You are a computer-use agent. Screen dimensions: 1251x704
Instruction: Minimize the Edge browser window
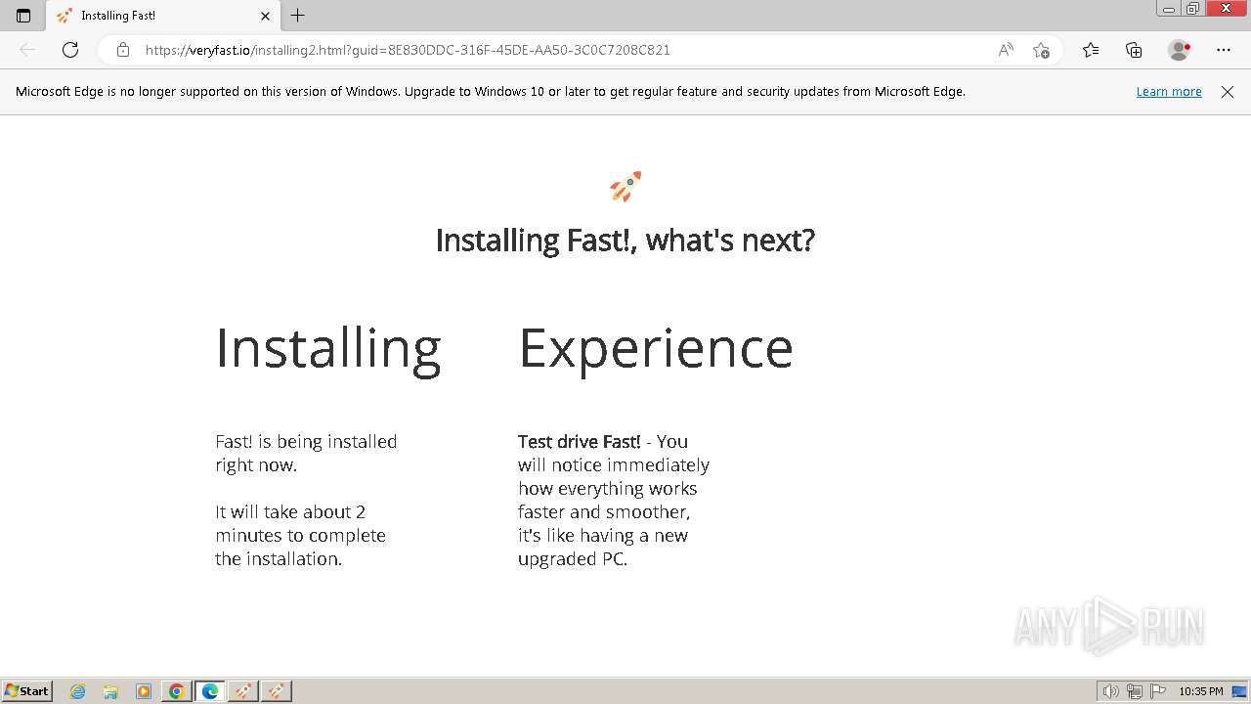1168,9
